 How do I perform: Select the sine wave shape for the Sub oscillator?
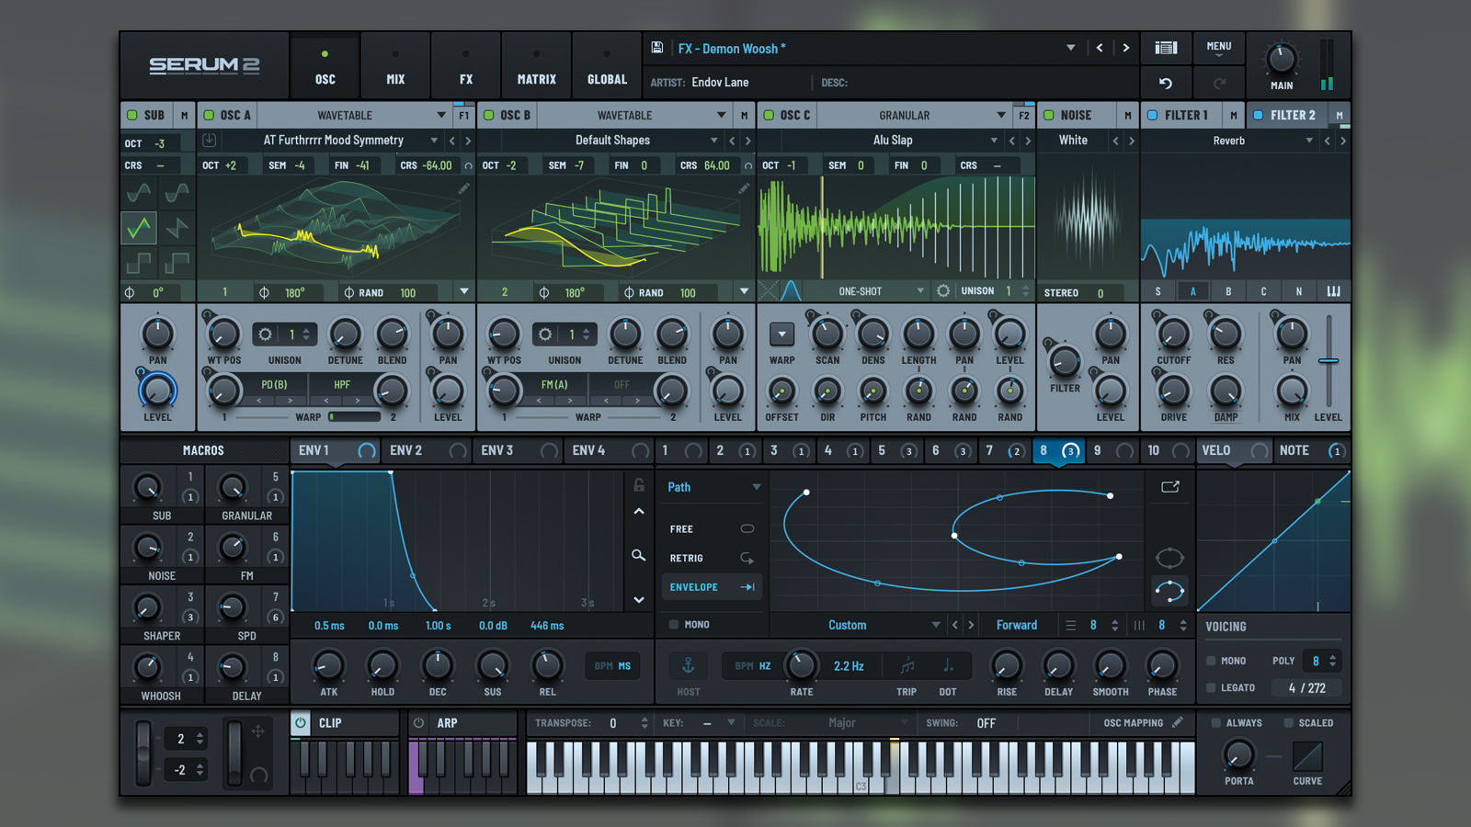[139, 193]
